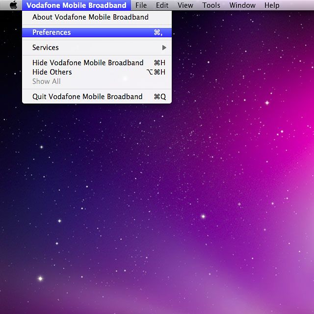
Task: Click the ⌘Q shortcut beside Quit
Action: click(160, 97)
